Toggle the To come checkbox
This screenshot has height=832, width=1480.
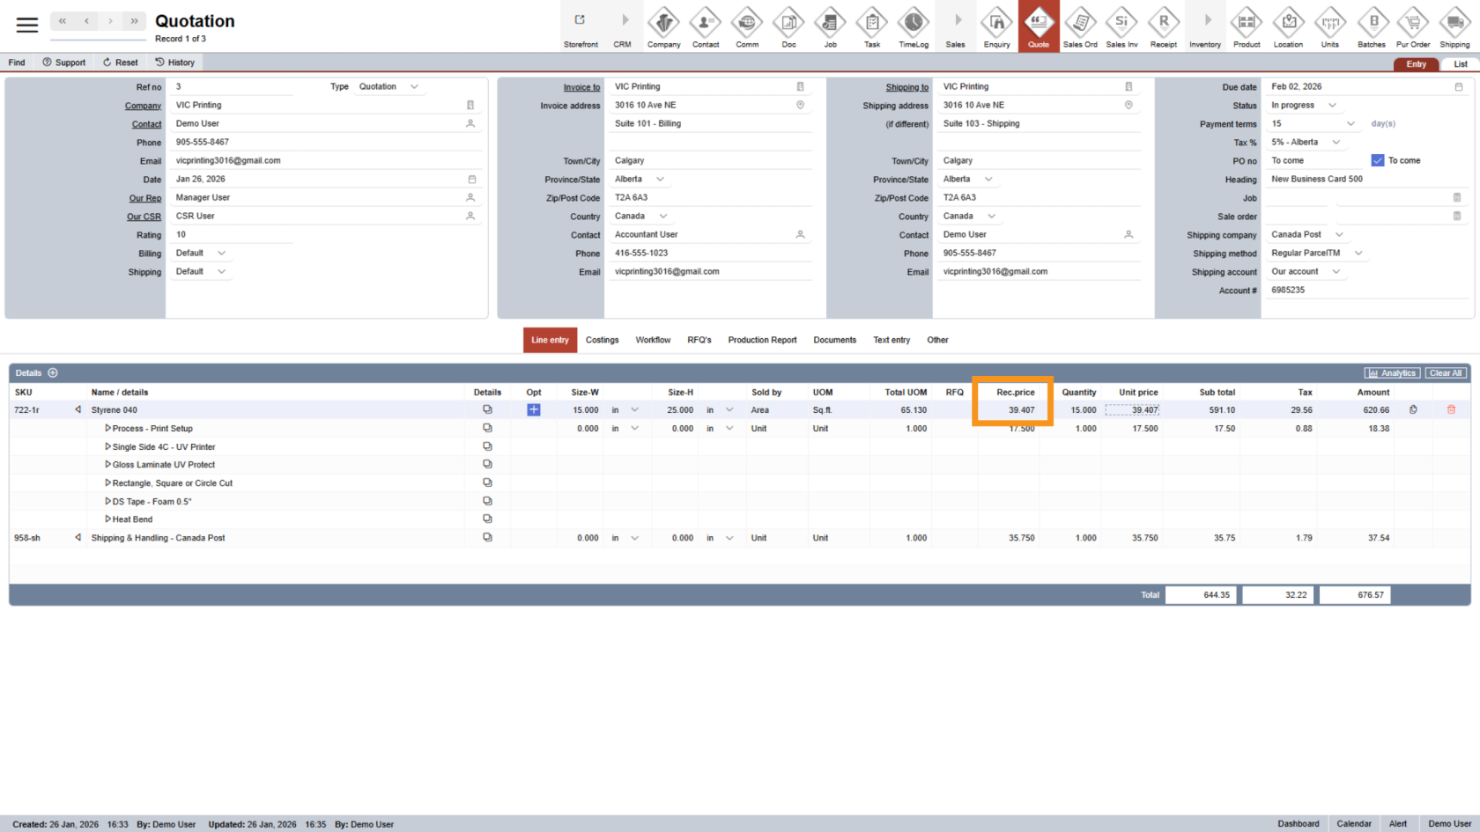coord(1378,160)
